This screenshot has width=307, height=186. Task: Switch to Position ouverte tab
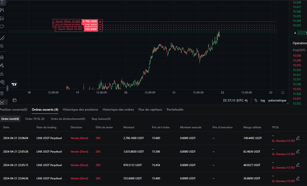[x=14, y=110]
